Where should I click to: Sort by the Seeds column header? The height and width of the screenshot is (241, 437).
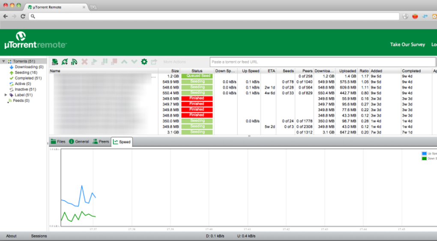click(286, 71)
